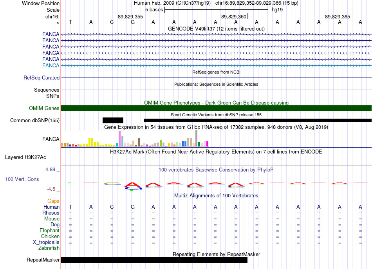Click the orange 'Gaps' label
Image resolution: width=372 pixels, height=269 pixels.
[x=53, y=201]
